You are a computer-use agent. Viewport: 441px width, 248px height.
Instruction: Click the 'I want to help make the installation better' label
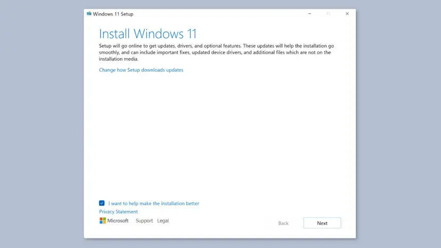point(153,203)
